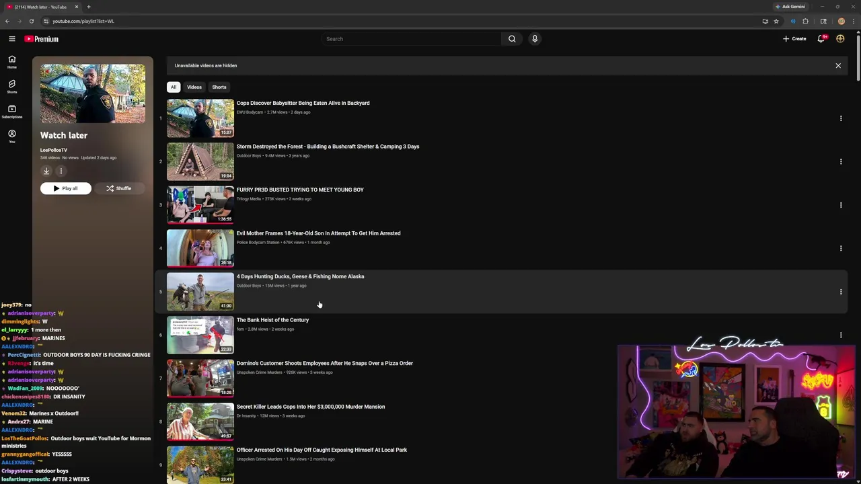This screenshot has height=484, width=861.
Task: Open Watch later playlist cover thumbnail
Action: (92, 93)
